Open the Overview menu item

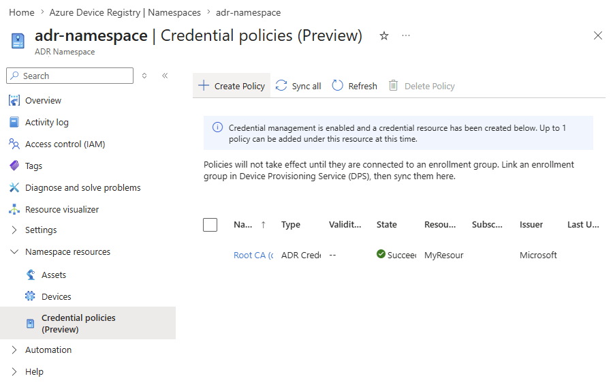point(43,100)
